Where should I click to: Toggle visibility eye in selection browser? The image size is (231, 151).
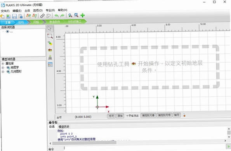[x=7, y=31]
